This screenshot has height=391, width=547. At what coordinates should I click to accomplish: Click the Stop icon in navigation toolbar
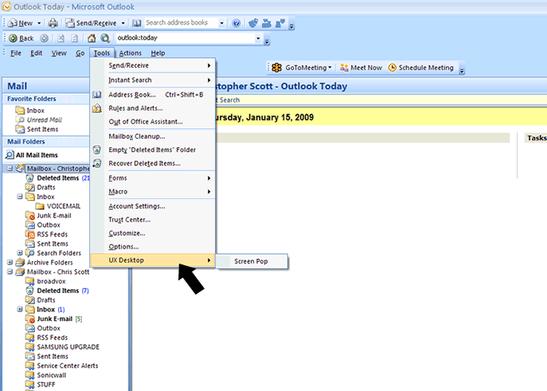pos(61,38)
